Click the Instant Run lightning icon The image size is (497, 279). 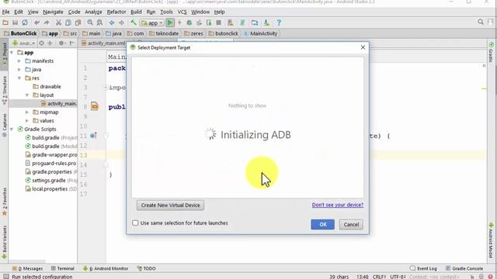(x=179, y=22)
